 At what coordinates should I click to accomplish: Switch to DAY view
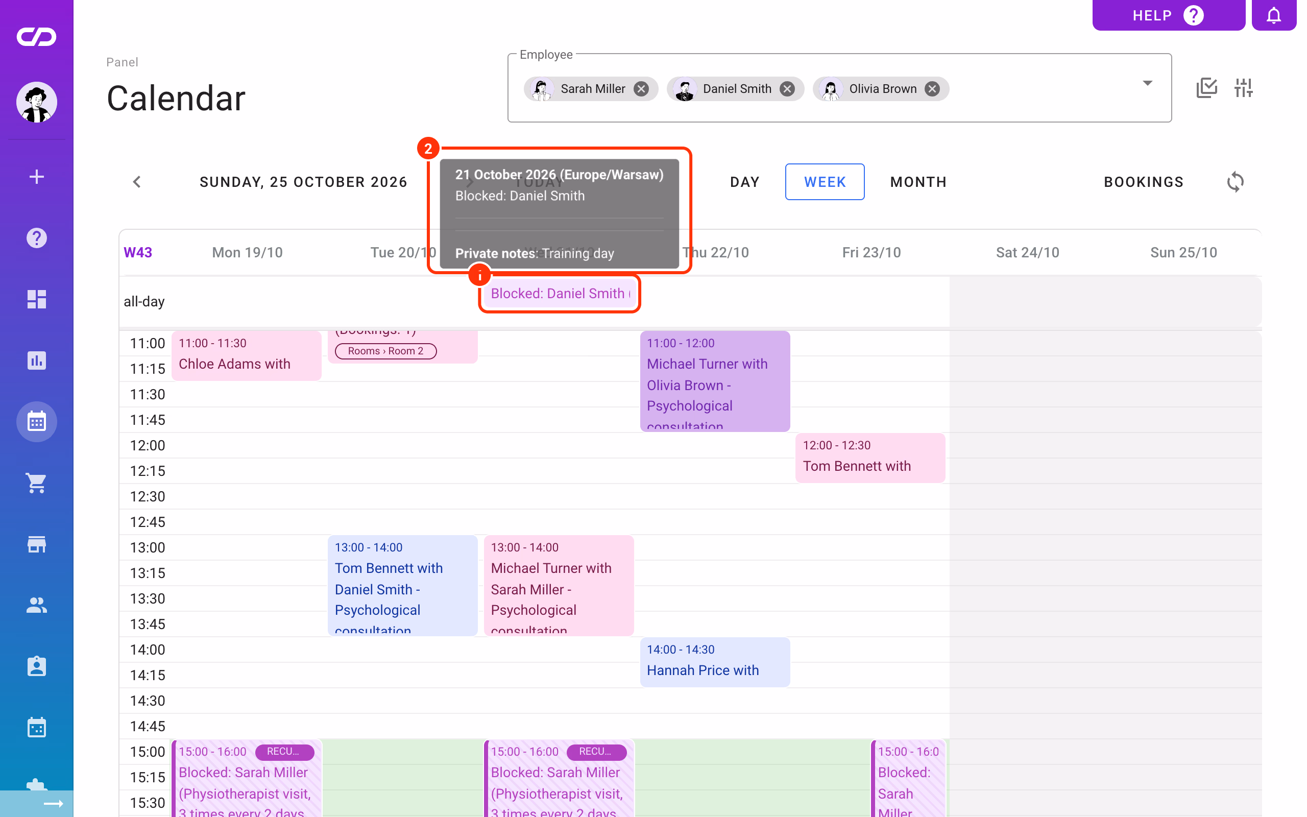pyautogui.click(x=745, y=182)
